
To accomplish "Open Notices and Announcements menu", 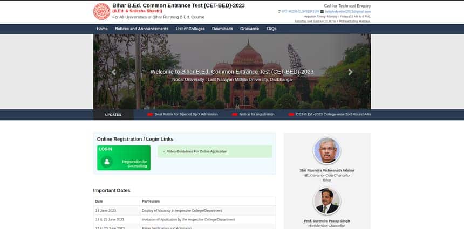I will (141, 29).
